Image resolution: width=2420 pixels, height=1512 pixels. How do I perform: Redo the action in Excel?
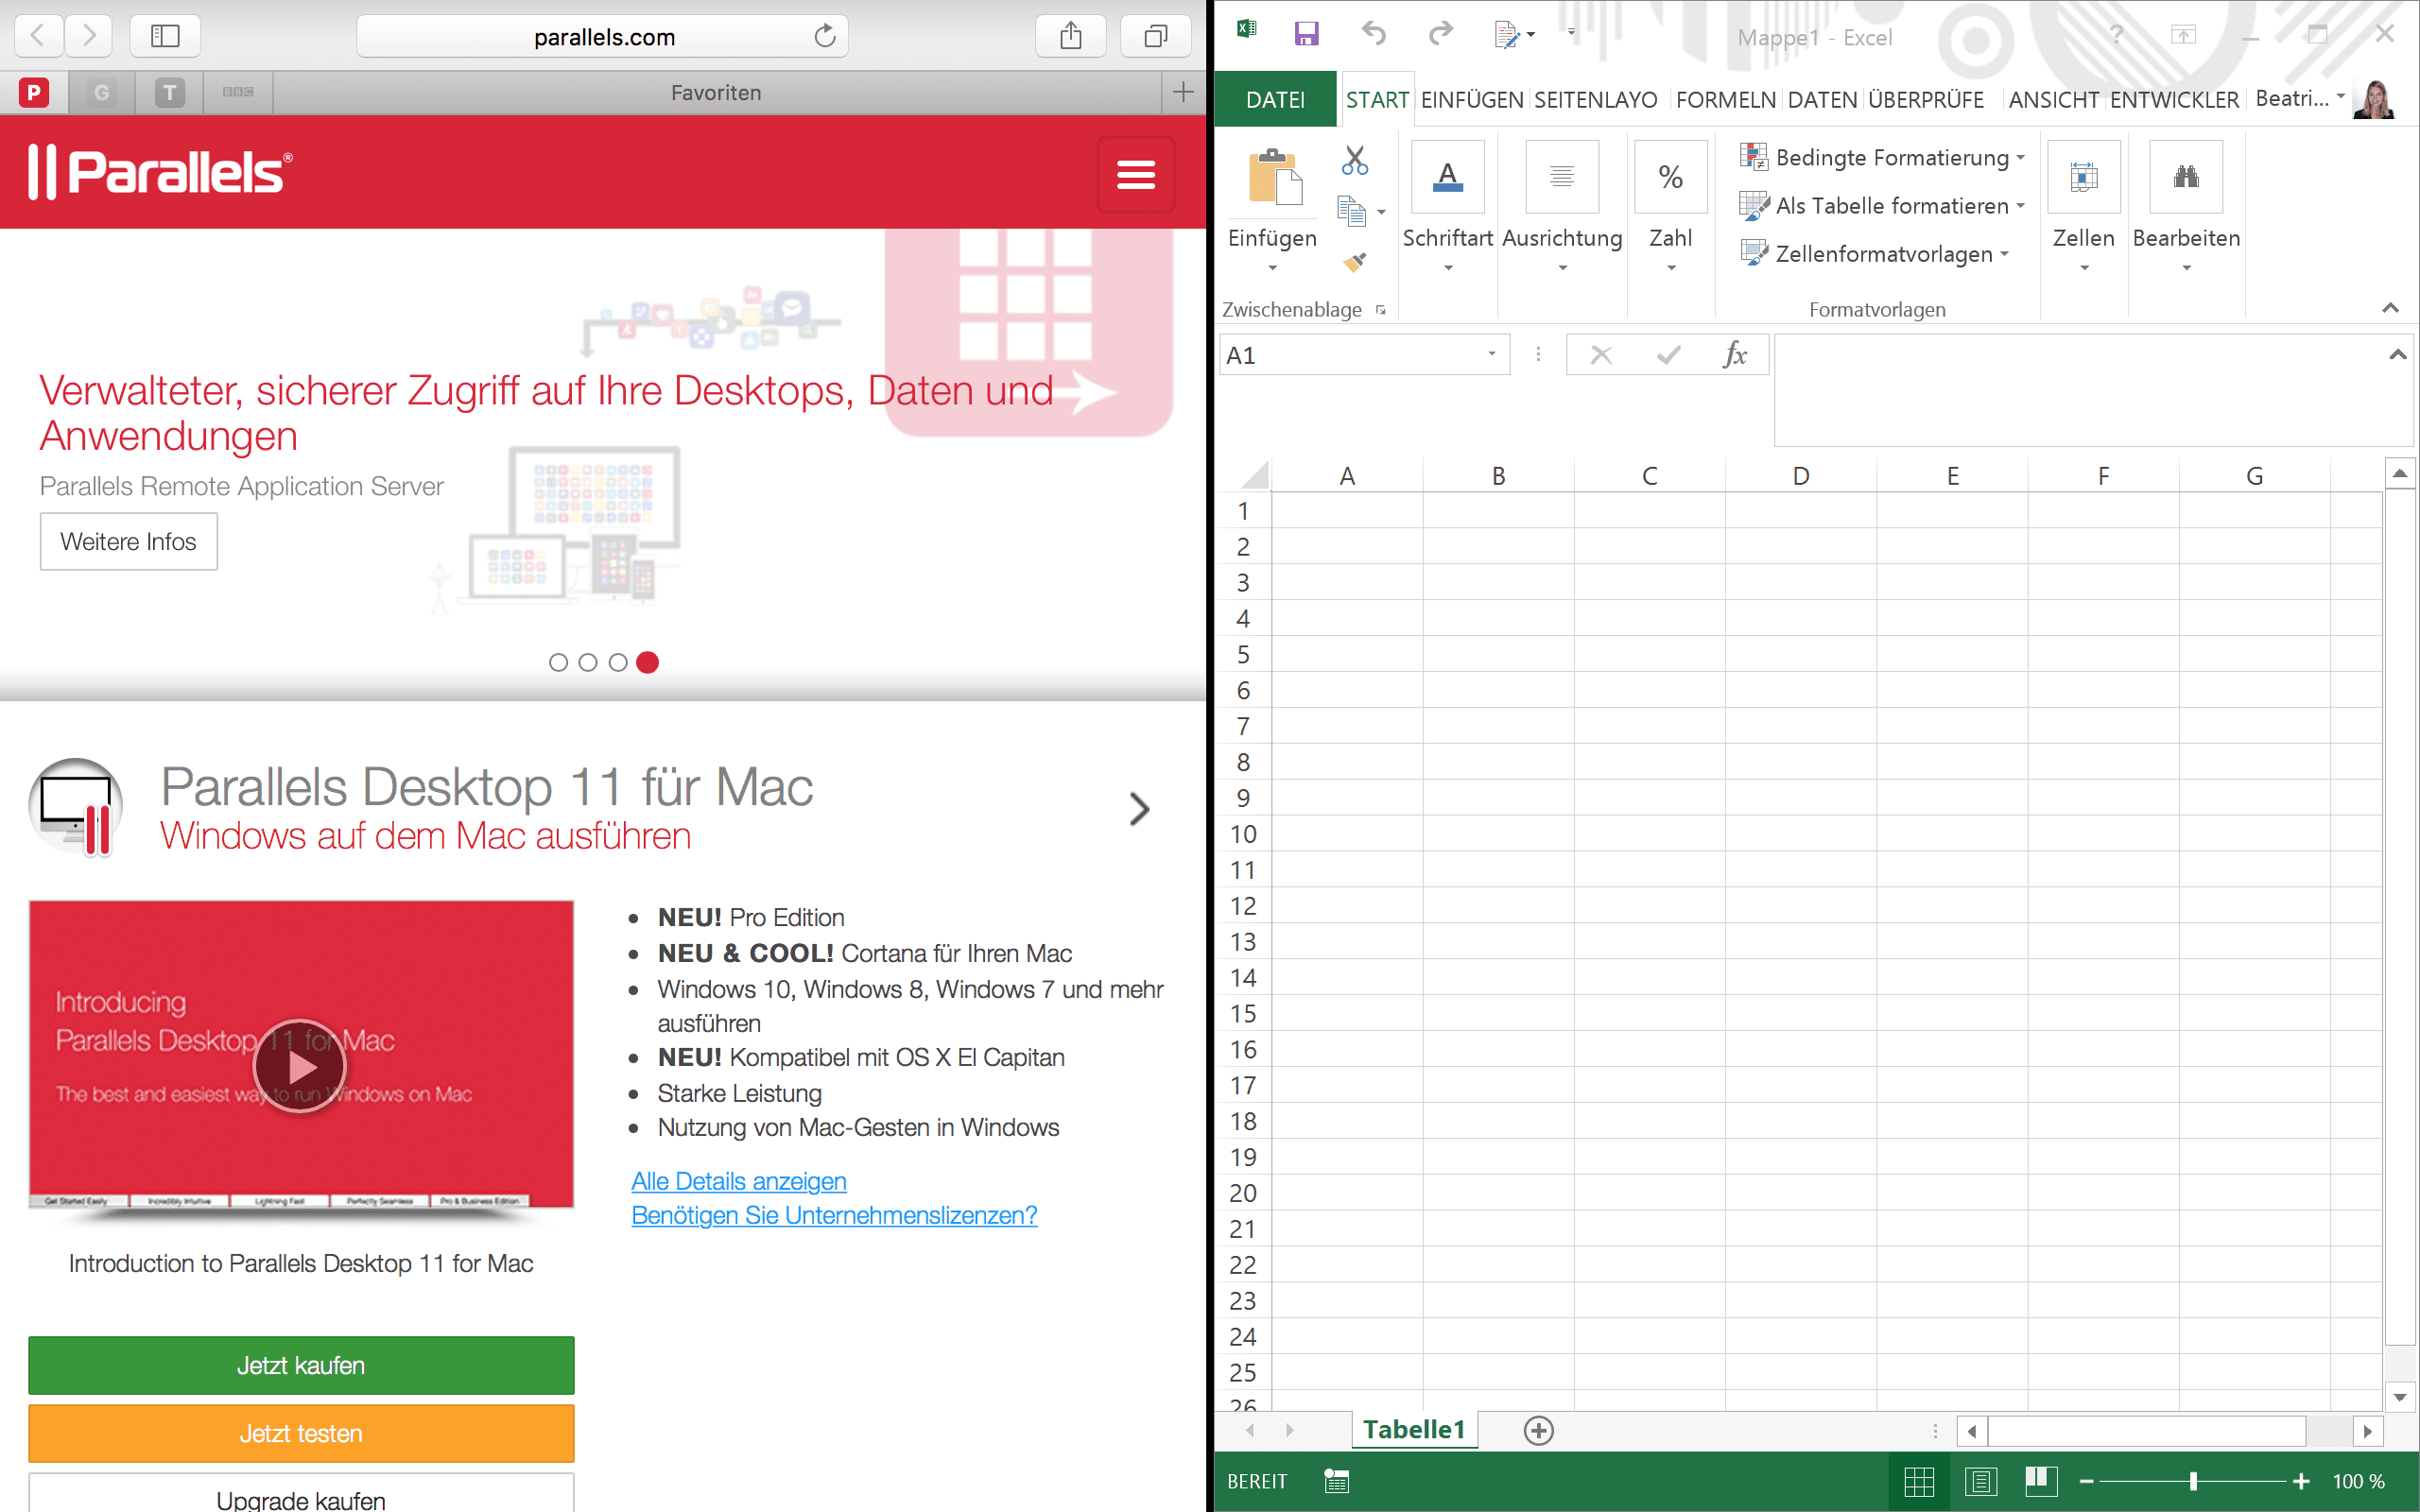click(1440, 35)
